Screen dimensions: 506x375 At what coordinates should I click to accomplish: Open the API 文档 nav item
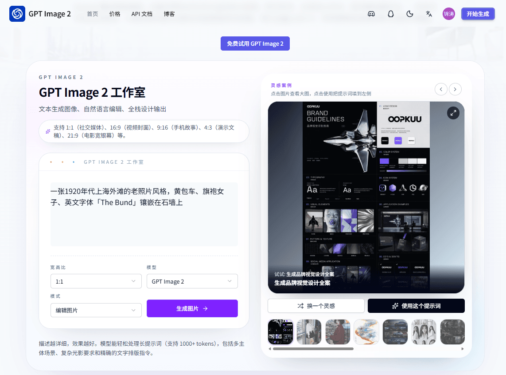142,14
